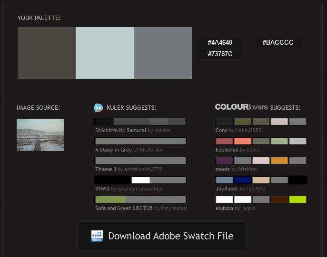The height and width of the screenshot is (257, 327).
Task: Open the Shichinin No Samurai theme link
Action: (120, 130)
